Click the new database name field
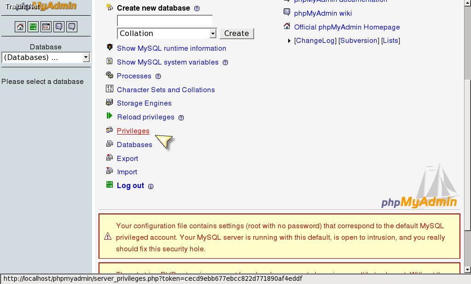Screen dimensions: 471x284 (165, 21)
